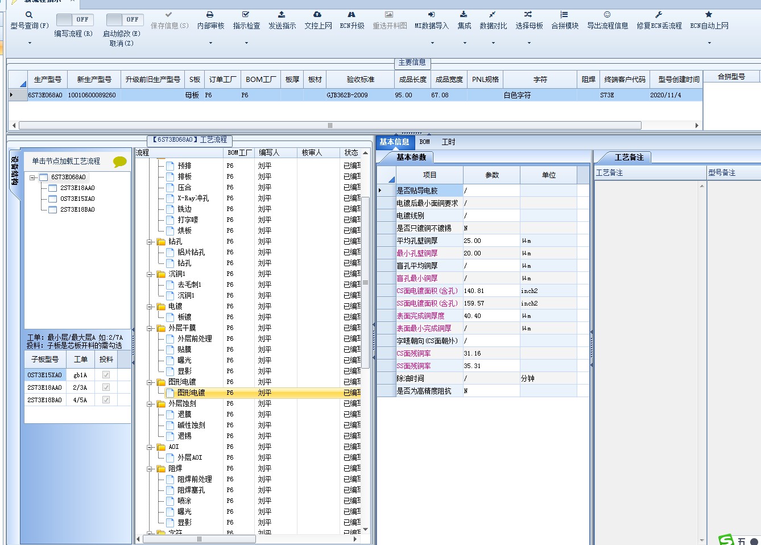Click the main info horizontal scrollbar

click(330, 126)
